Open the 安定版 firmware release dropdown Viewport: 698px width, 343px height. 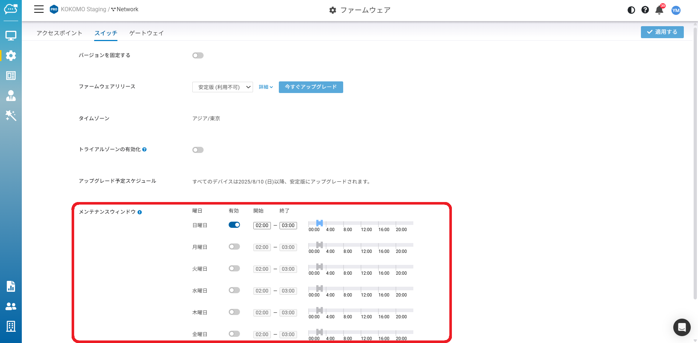point(222,87)
